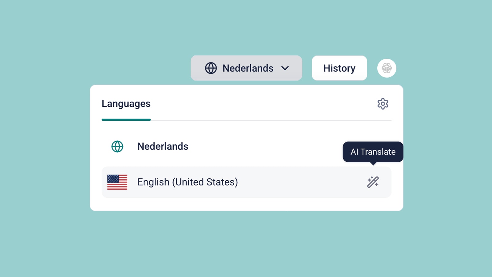Click the United States flag icon

click(117, 182)
